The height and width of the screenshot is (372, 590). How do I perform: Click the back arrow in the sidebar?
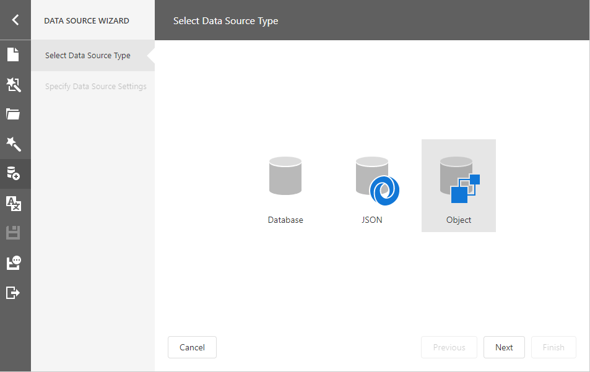(15, 20)
